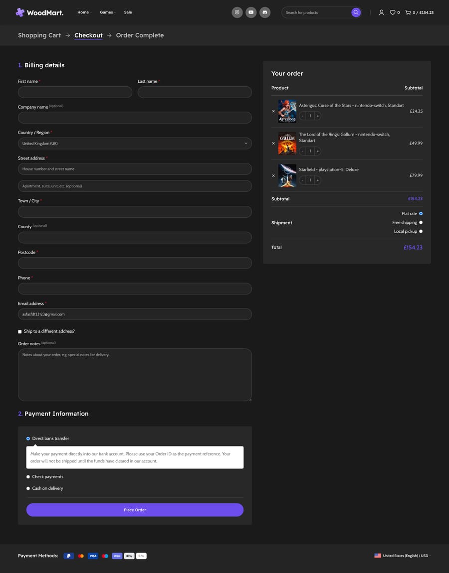Go to Order Complete step
Viewport: 449px width, 573px height.
coord(140,35)
